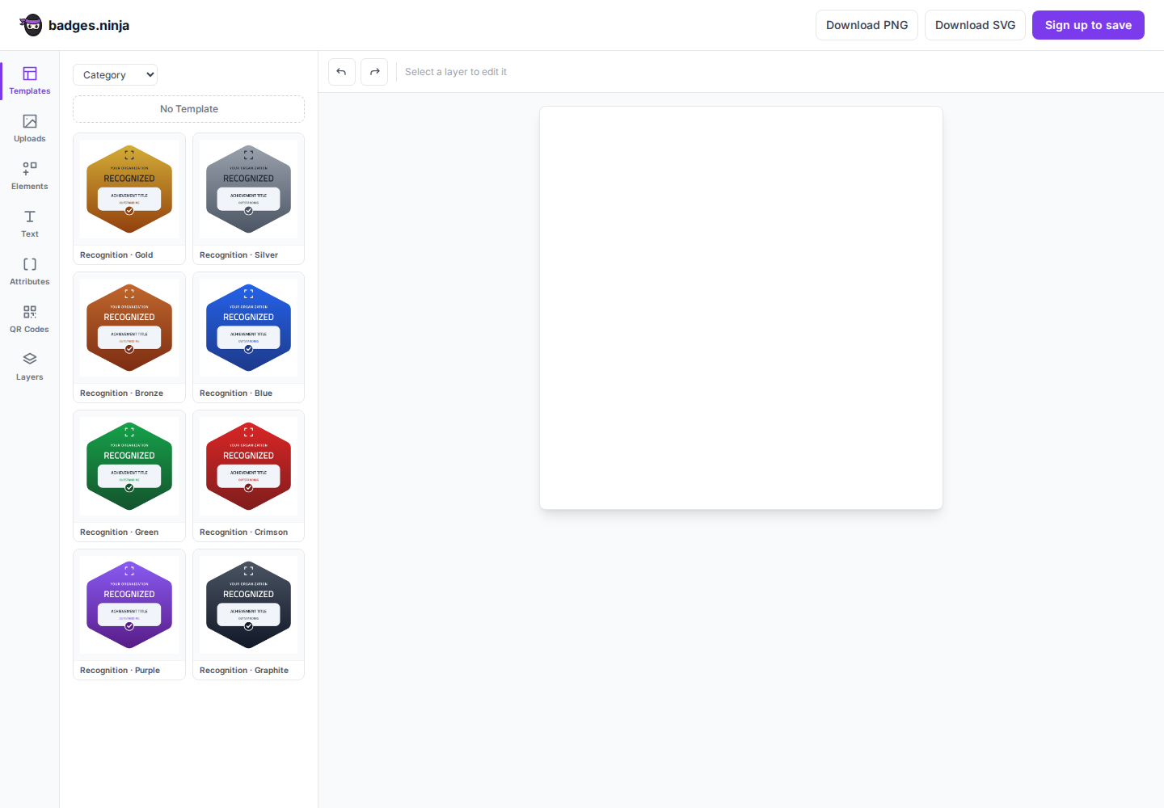Open the Uploads sidebar panel
The image size is (1164, 808).
coord(30,128)
